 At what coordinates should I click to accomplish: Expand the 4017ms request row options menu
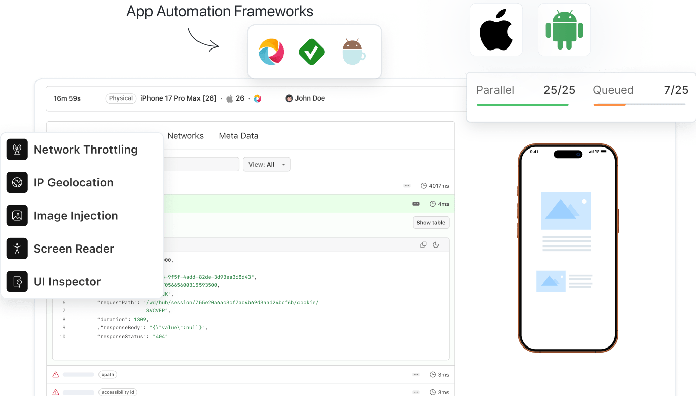pyautogui.click(x=407, y=185)
